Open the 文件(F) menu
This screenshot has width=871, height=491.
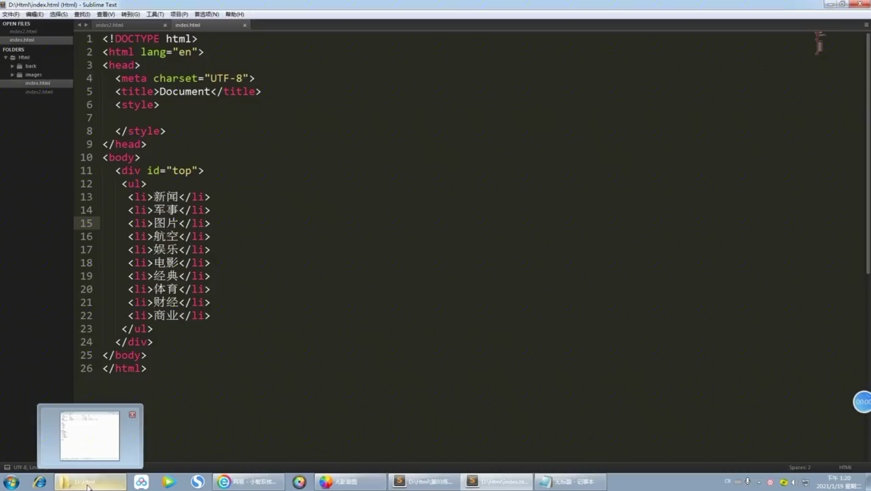pos(11,14)
